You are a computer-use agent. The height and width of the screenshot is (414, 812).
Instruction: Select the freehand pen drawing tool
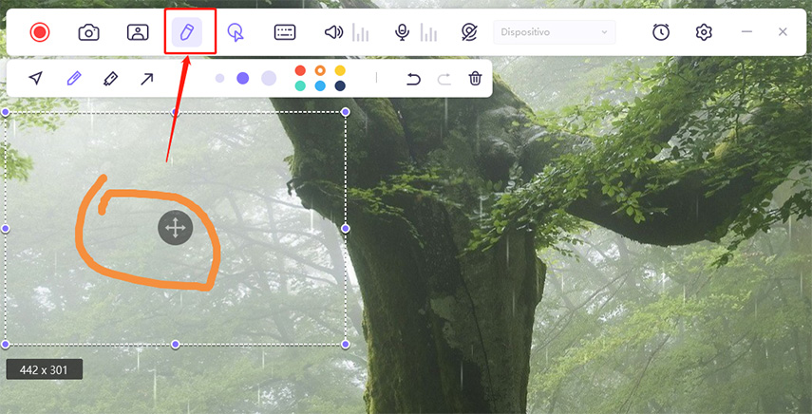[74, 79]
